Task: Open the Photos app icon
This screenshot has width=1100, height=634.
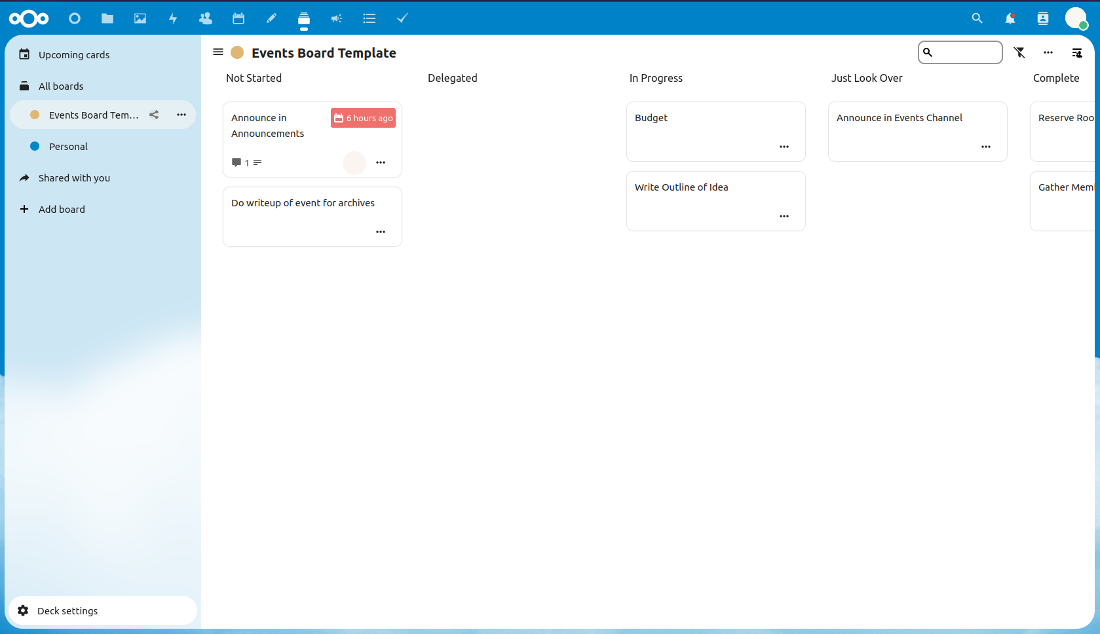Action: click(x=140, y=18)
